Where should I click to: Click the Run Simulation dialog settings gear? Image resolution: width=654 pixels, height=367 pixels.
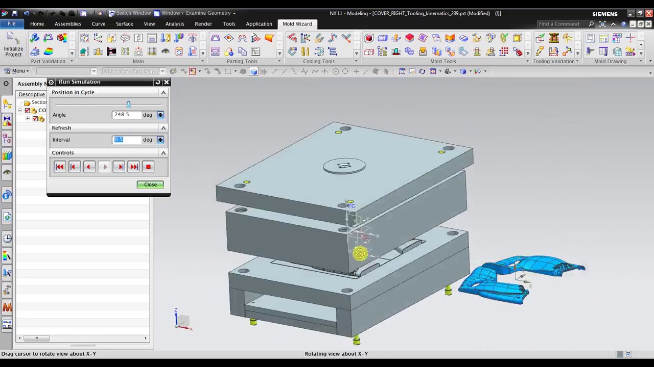pyautogui.click(x=51, y=82)
